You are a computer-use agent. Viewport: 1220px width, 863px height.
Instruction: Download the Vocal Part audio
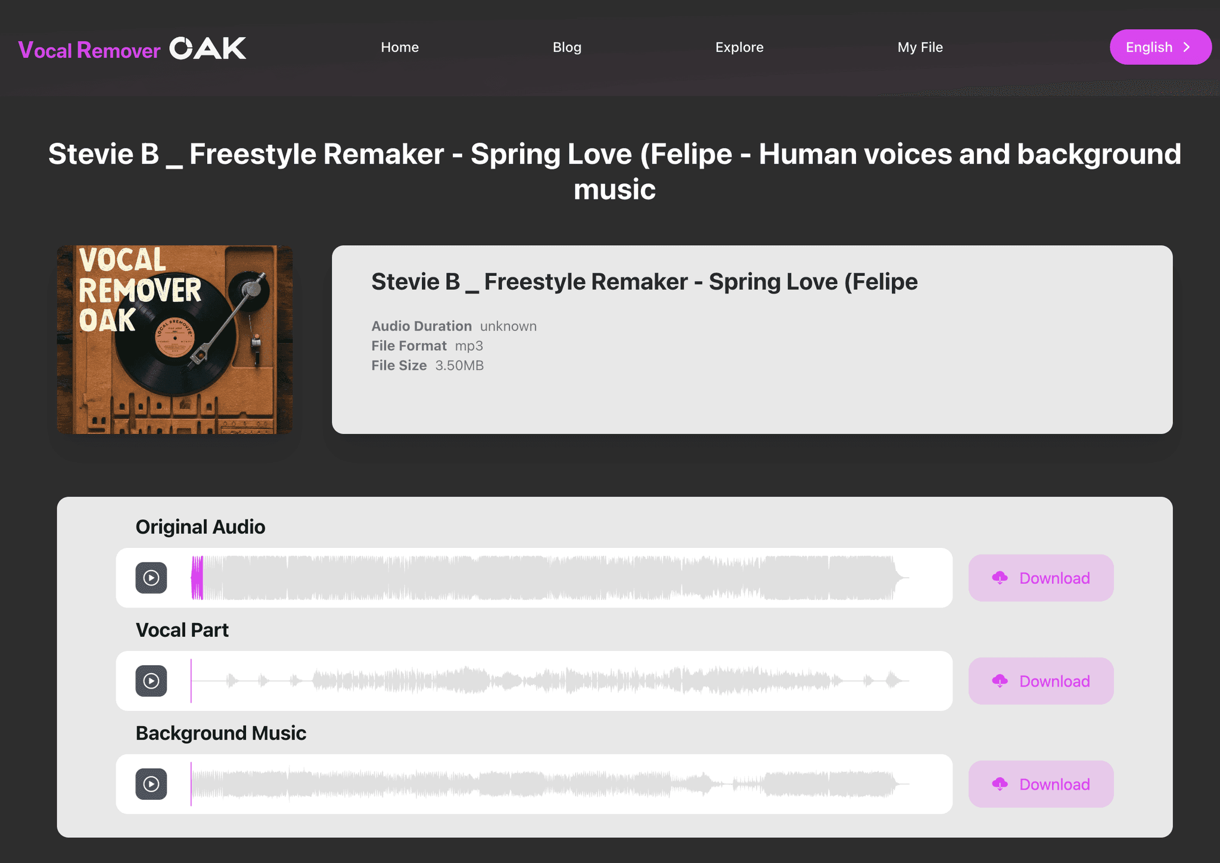coord(1053,681)
